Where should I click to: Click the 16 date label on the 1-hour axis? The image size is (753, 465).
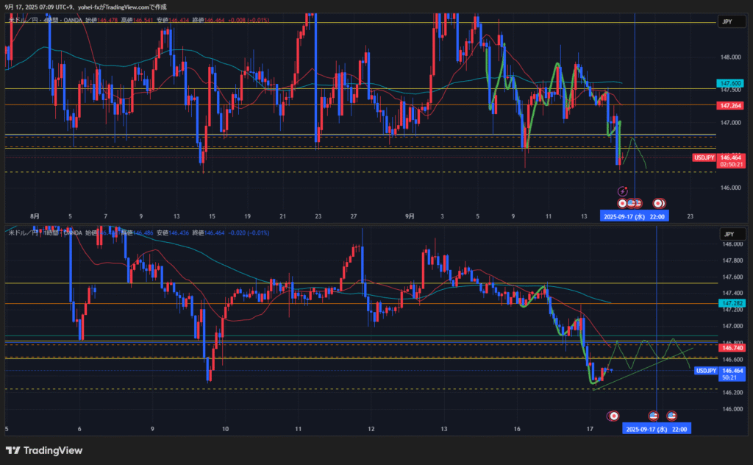click(517, 429)
